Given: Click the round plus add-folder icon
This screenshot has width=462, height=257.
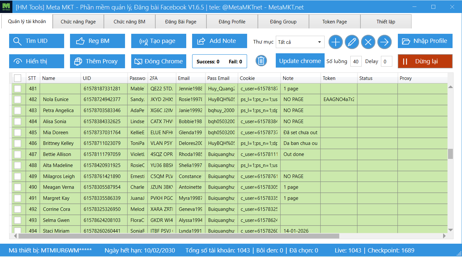Looking at the screenshot, I should (336, 42).
